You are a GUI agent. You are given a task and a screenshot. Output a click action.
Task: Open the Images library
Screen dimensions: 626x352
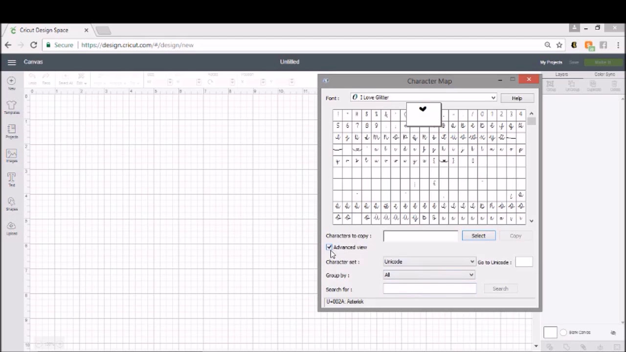pos(12,155)
